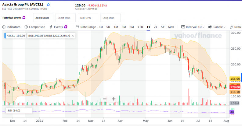Set chart range to YTD
Image resolution: width=242 pixels, height=126 pixels.
tap(140, 27)
